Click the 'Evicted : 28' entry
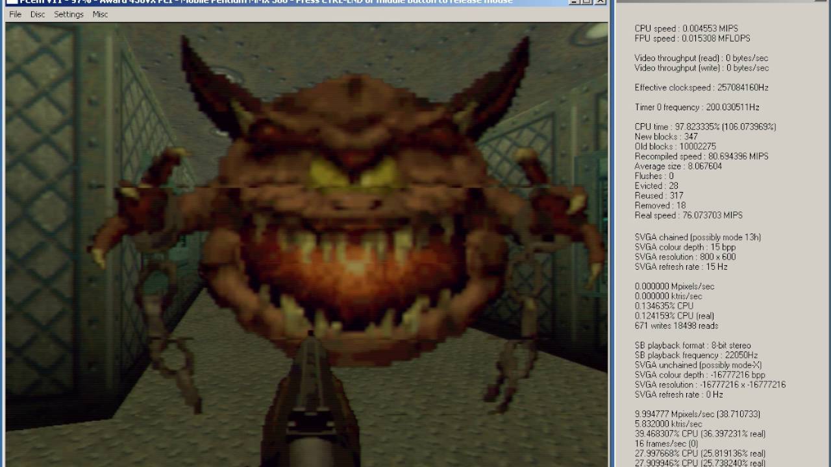831x467 pixels. point(656,186)
